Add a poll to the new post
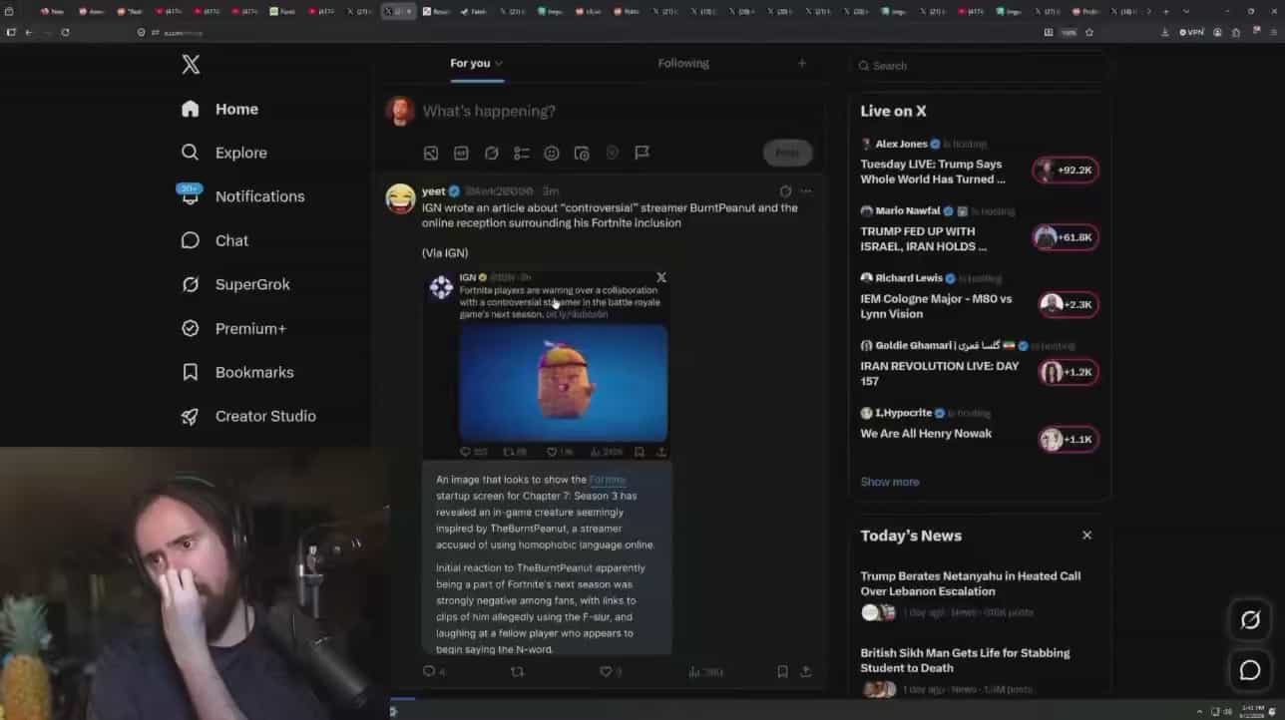This screenshot has height=720, width=1285. [521, 153]
